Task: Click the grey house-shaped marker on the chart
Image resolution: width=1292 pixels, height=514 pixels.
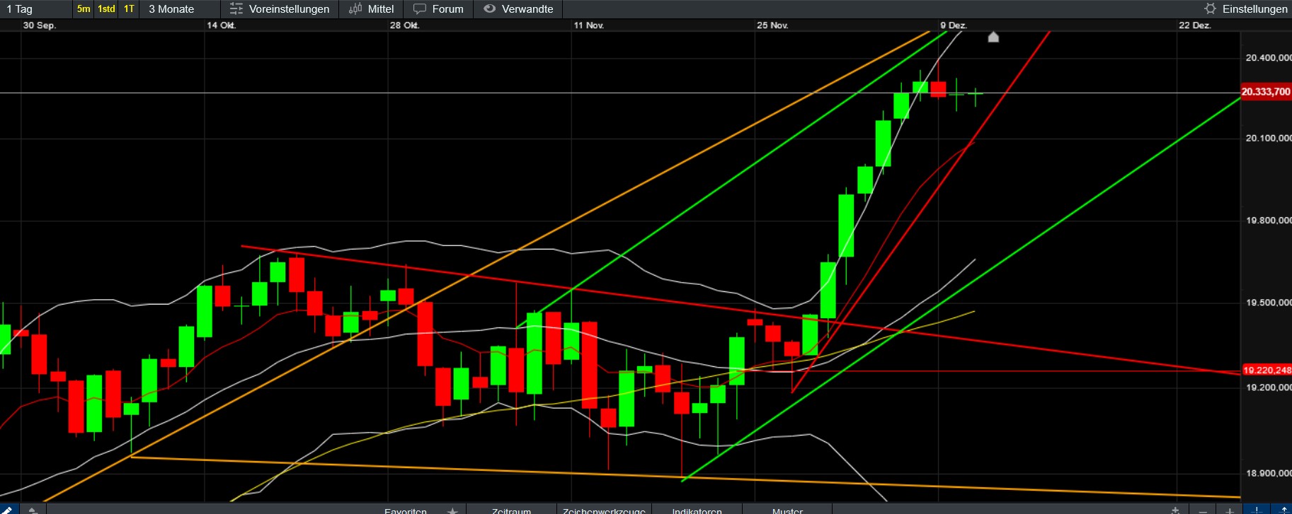Action: pyautogui.click(x=993, y=37)
